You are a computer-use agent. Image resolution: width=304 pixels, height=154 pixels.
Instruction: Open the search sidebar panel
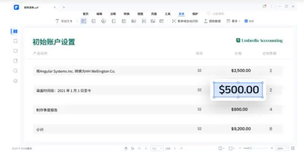point(15,71)
